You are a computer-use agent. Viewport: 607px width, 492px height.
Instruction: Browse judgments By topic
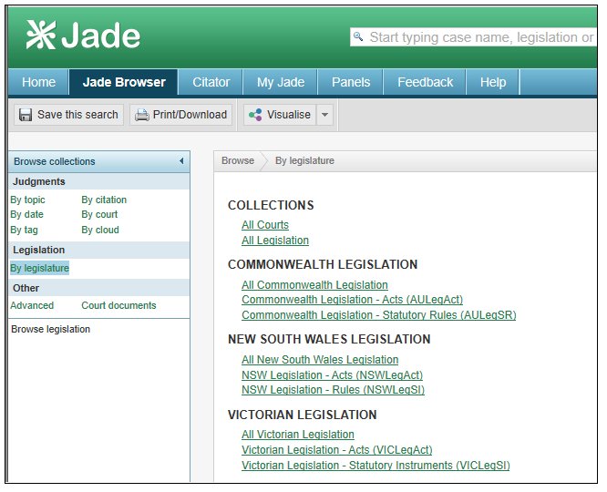(27, 200)
